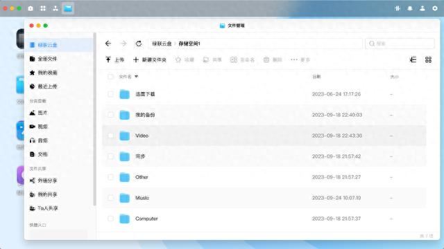444x249 pixels.
Task: Click the network tree icon in top bar
Action: 55,8
